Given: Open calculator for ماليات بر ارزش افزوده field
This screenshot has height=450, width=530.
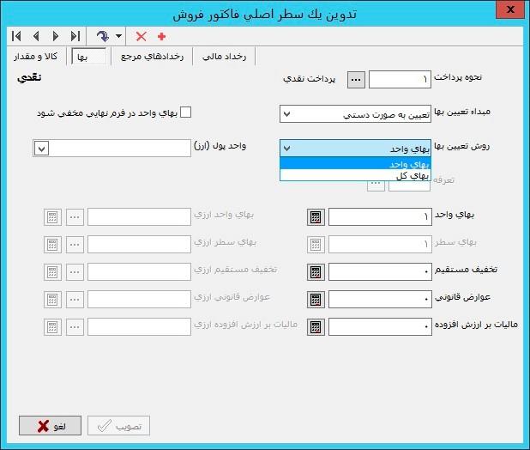Looking at the screenshot, I should [x=316, y=327].
